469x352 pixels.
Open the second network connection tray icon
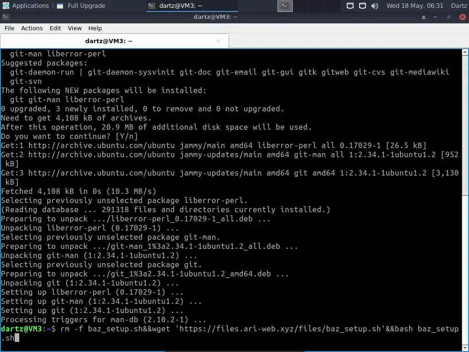coord(362,5)
